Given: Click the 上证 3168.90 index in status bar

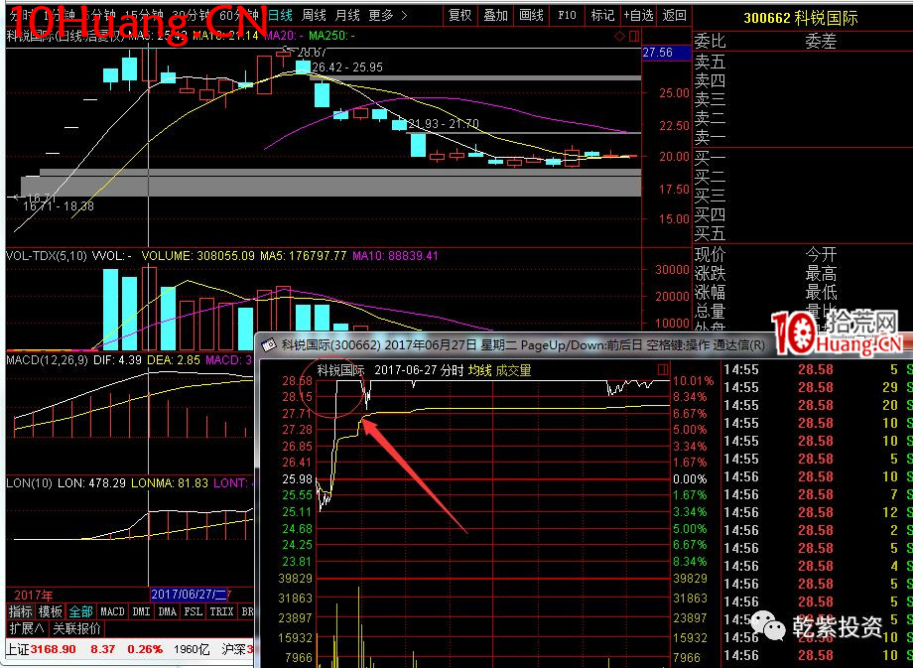Looking at the screenshot, I should [42, 649].
